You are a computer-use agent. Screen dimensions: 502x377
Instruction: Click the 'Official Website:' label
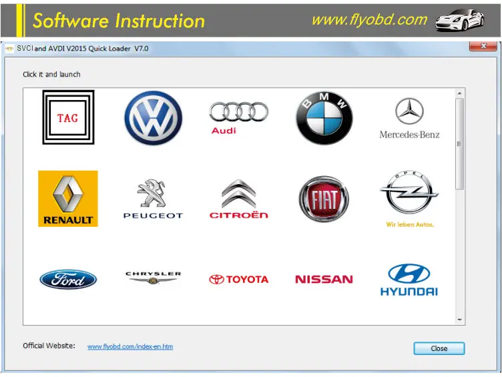click(49, 346)
